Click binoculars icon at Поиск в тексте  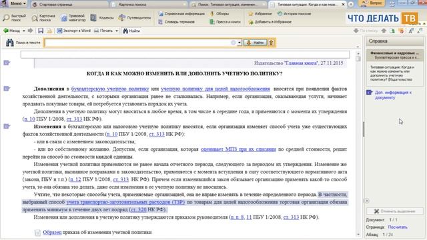click(10, 43)
